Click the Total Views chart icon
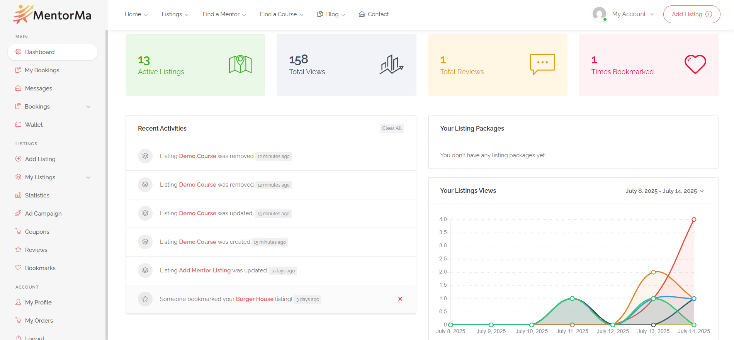734x340 pixels. tap(391, 64)
